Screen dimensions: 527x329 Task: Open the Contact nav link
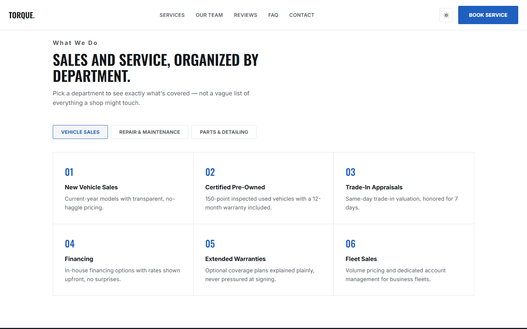click(x=302, y=15)
